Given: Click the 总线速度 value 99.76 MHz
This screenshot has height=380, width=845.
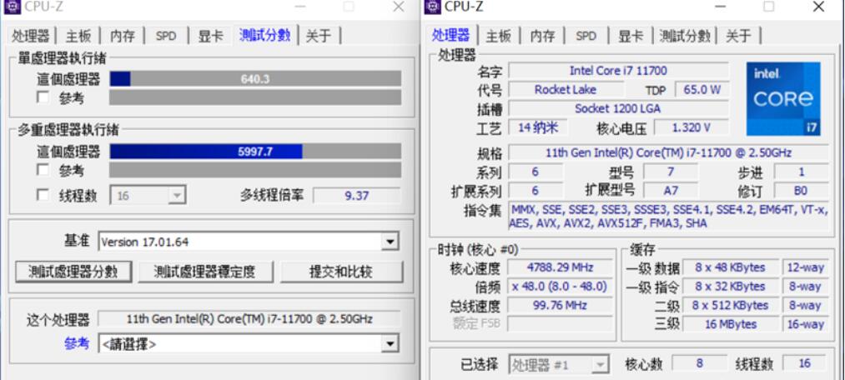Looking at the screenshot, I should click(561, 305).
